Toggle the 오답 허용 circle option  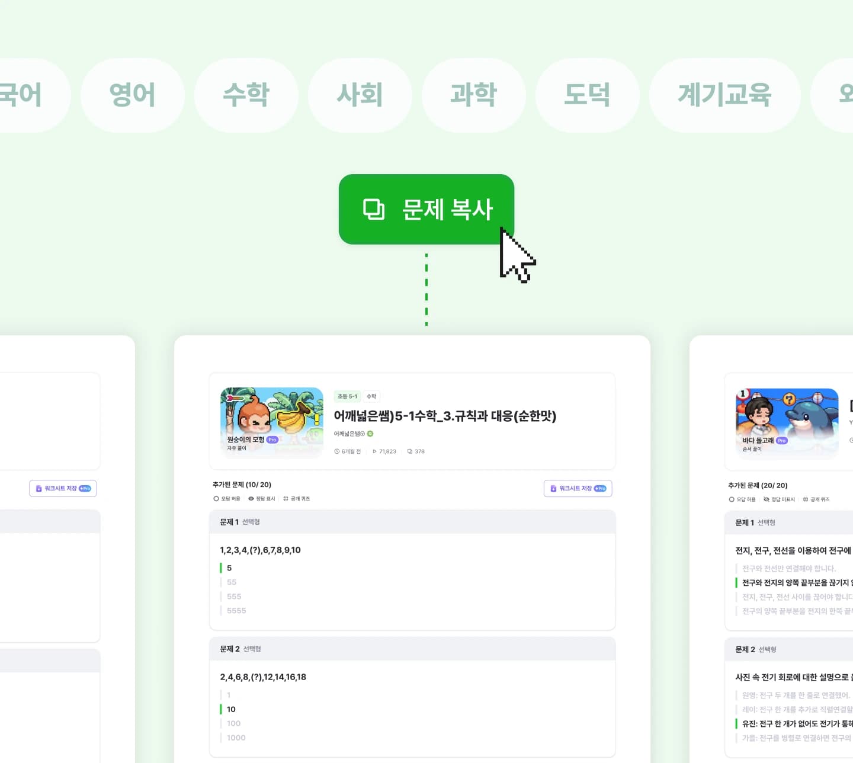click(x=216, y=498)
